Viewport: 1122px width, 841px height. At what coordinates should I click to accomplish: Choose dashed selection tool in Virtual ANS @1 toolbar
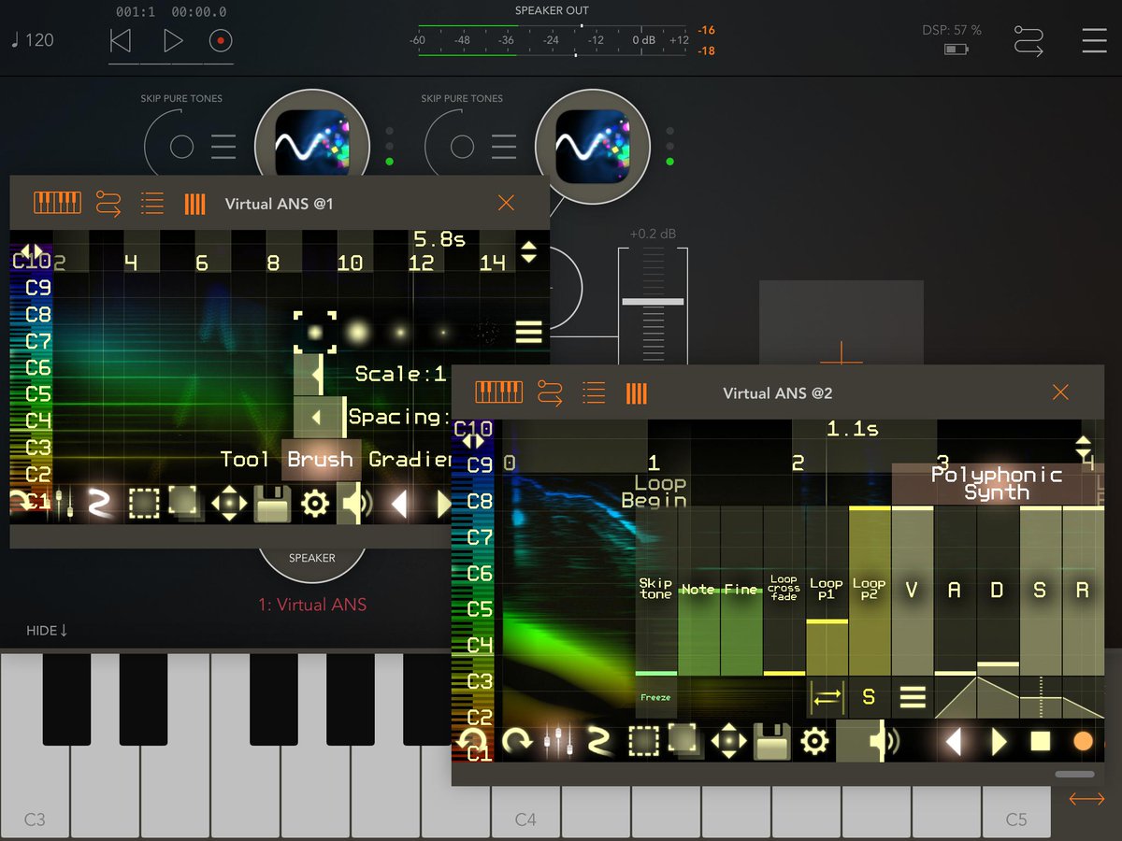point(143,505)
